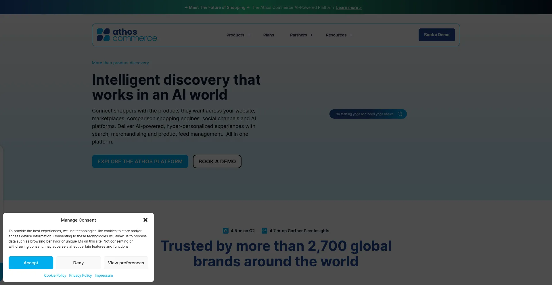Open the Products navigation item
552x285 pixels.
click(x=235, y=35)
